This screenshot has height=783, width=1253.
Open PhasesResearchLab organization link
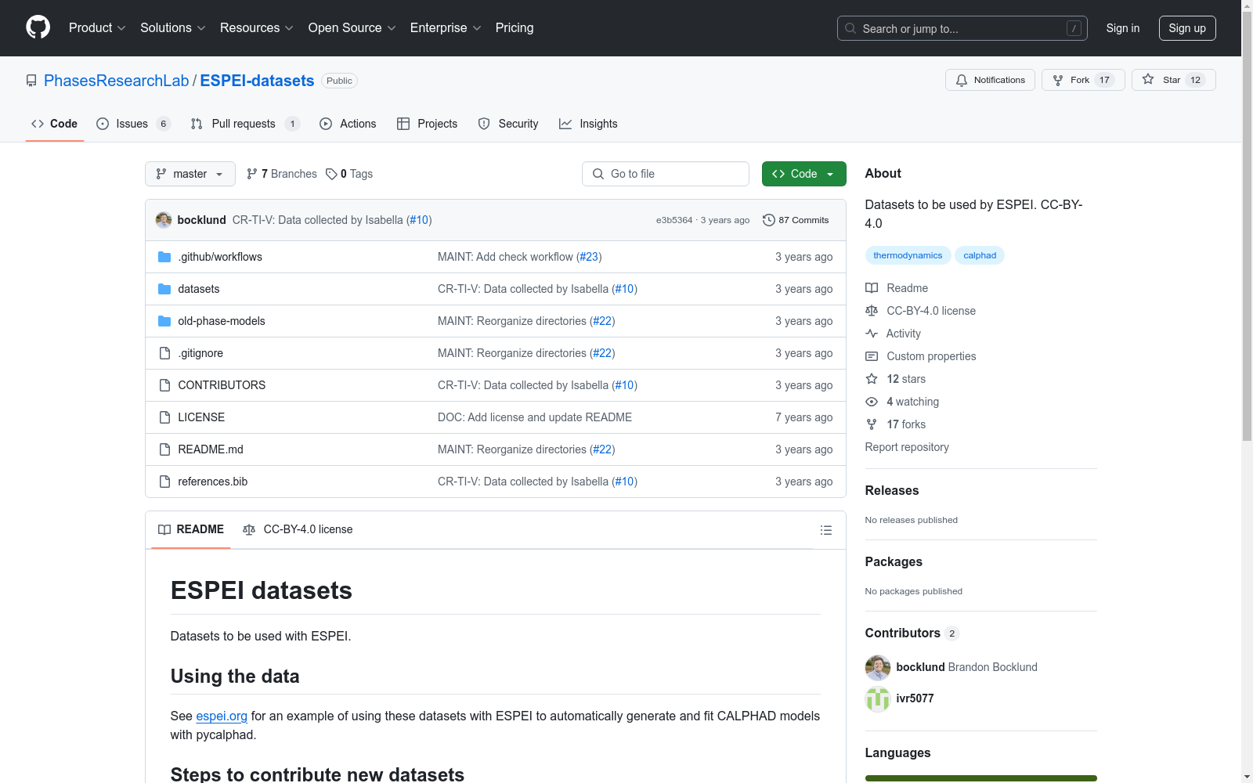(x=117, y=81)
